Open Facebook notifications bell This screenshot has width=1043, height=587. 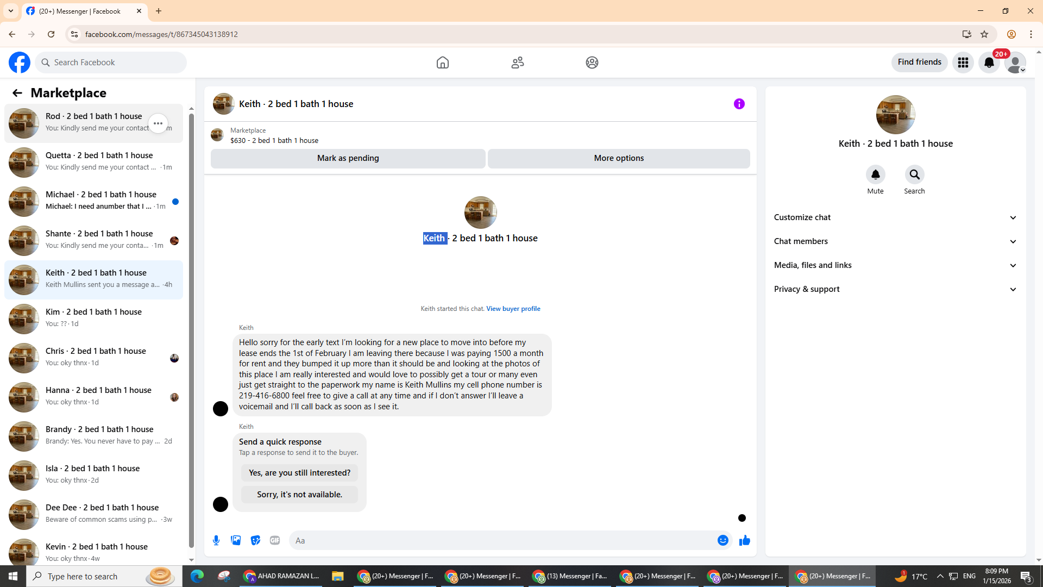click(989, 63)
